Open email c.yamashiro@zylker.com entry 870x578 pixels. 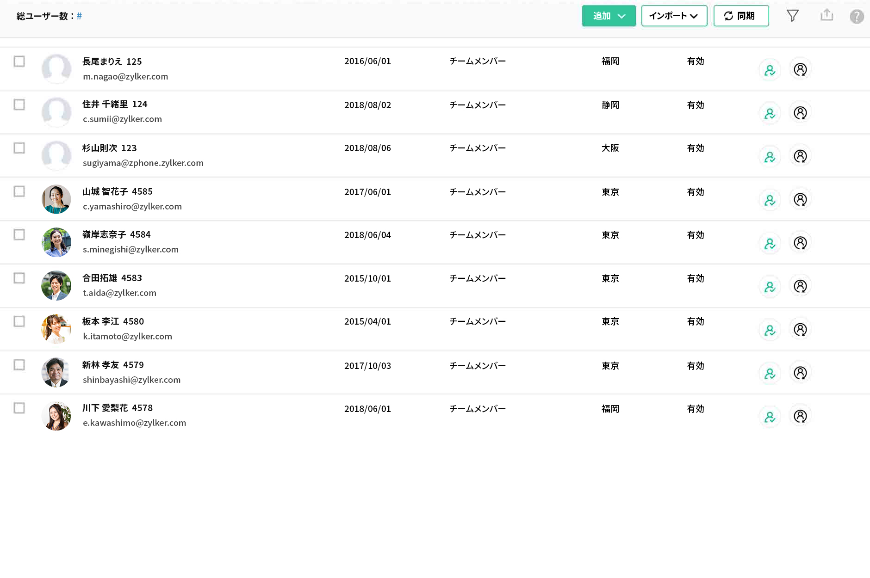[132, 206]
